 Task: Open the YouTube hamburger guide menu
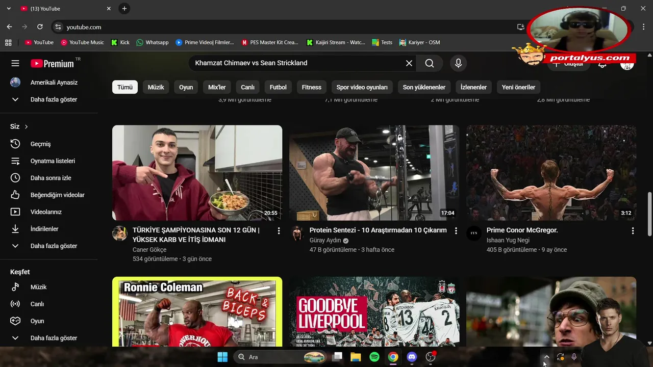tap(15, 63)
